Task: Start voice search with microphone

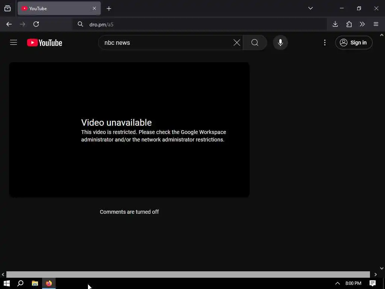Action: coord(280,43)
